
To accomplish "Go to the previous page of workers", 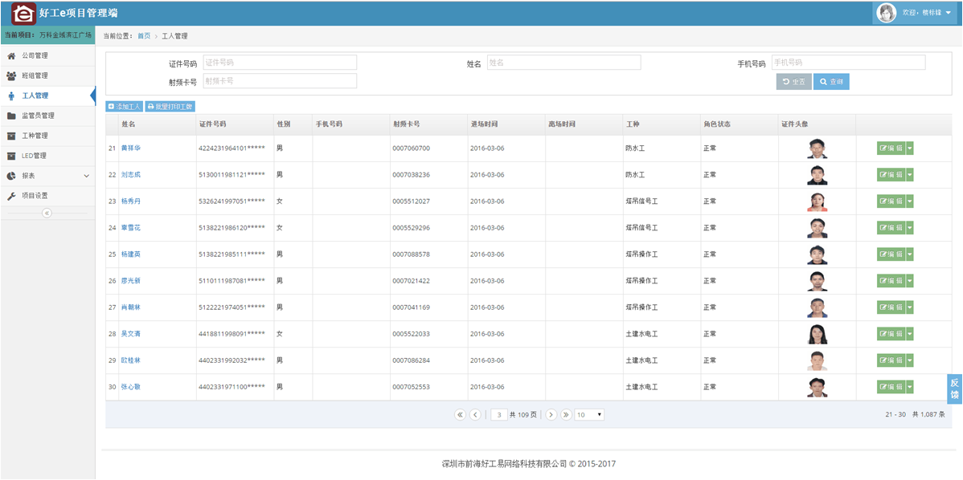I will tap(475, 415).
